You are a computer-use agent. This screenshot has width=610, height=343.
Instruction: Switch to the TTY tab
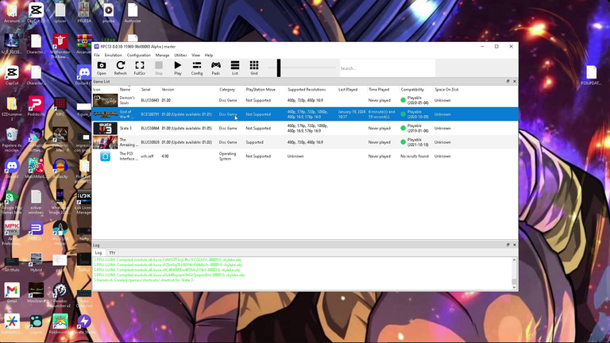[x=112, y=252]
